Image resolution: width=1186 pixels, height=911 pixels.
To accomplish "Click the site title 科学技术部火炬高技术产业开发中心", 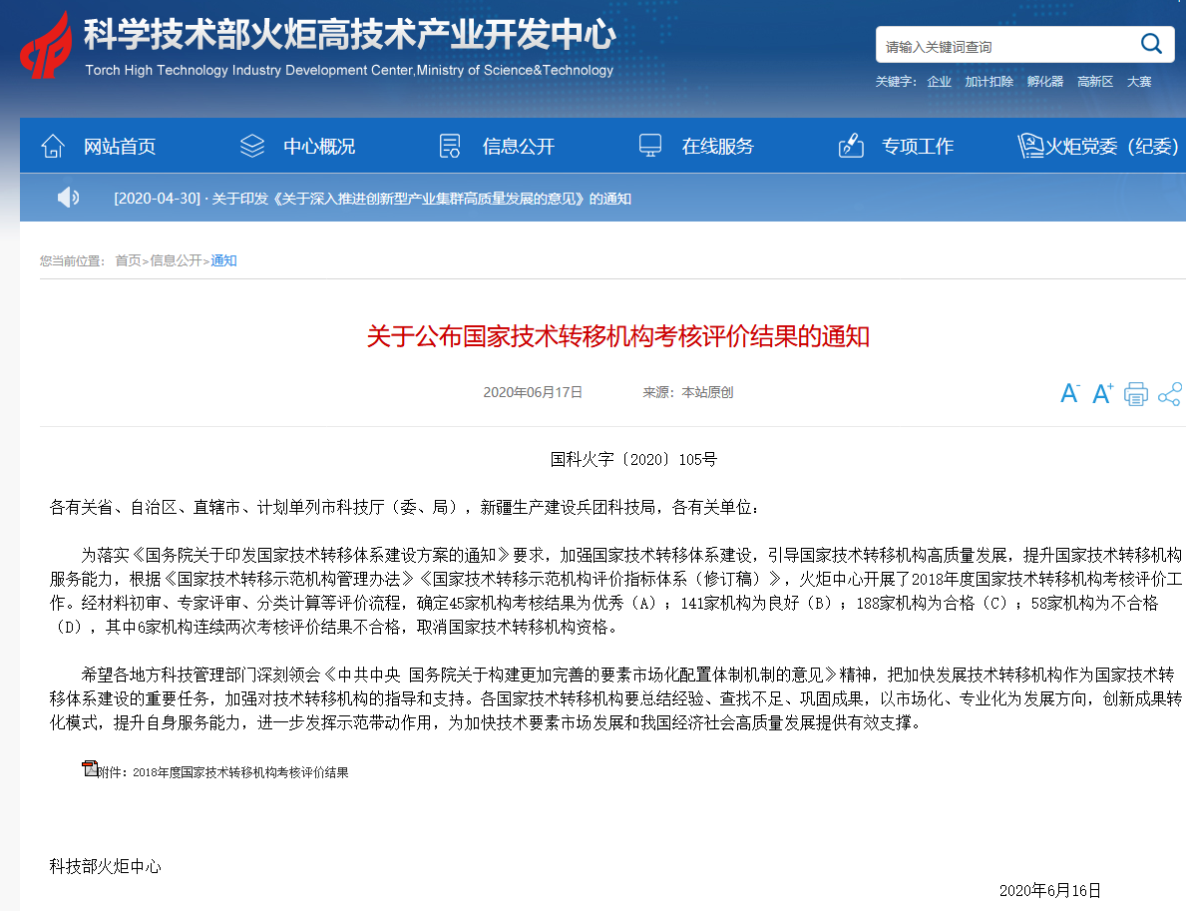I will [x=349, y=35].
